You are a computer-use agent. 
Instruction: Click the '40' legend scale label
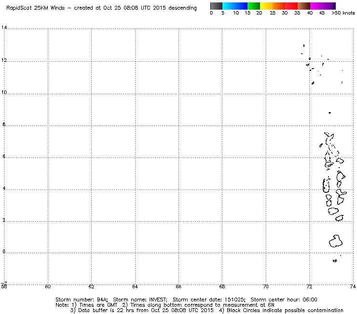pyautogui.click(x=310, y=13)
